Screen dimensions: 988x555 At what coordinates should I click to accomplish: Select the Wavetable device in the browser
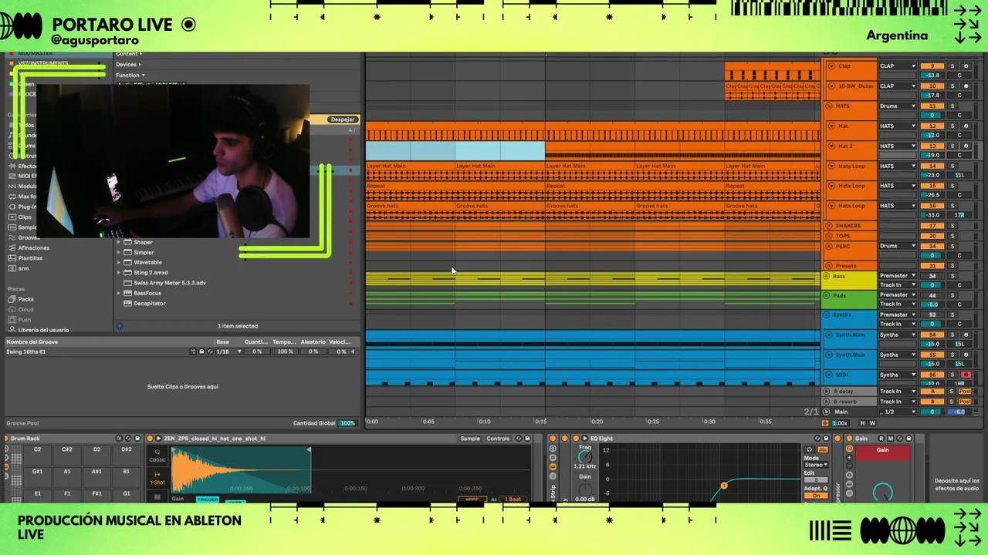(147, 262)
